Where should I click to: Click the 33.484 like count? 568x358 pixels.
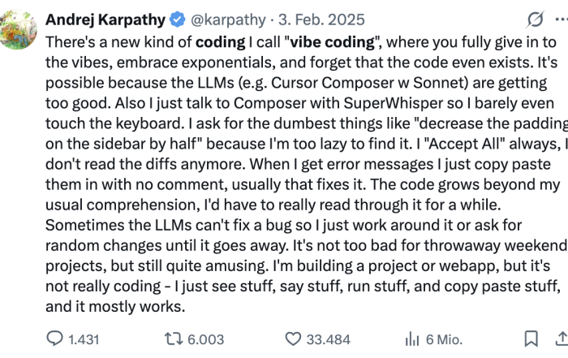tap(330, 339)
